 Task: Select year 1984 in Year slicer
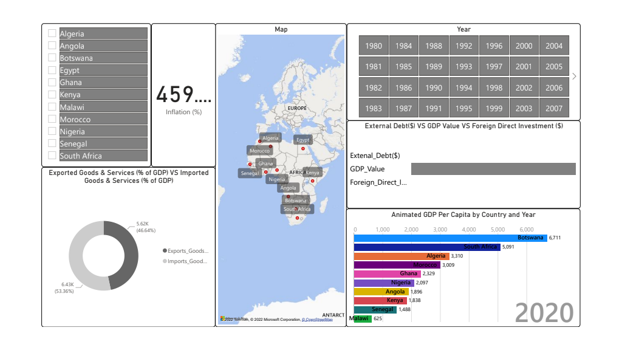pos(403,46)
